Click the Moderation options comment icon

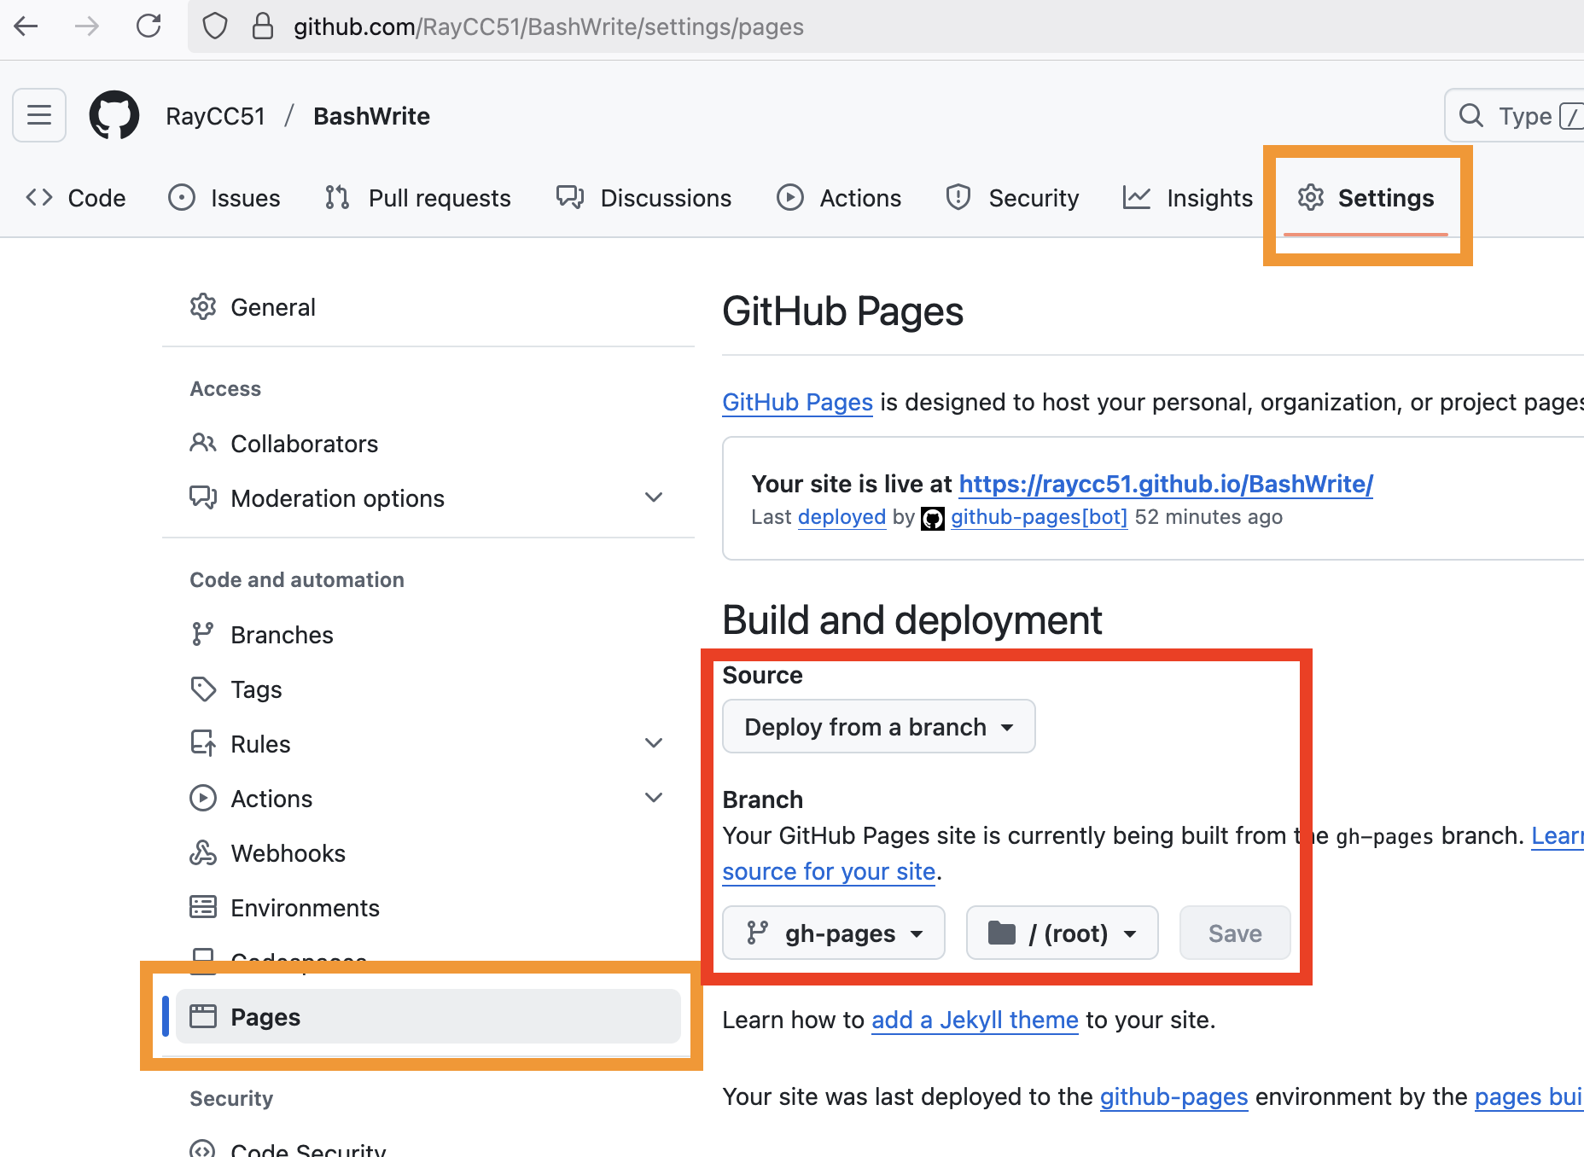[x=203, y=498]
